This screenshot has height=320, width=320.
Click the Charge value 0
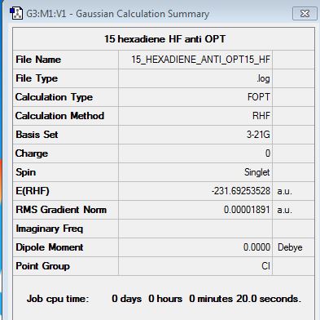click(x=268, y=153)
